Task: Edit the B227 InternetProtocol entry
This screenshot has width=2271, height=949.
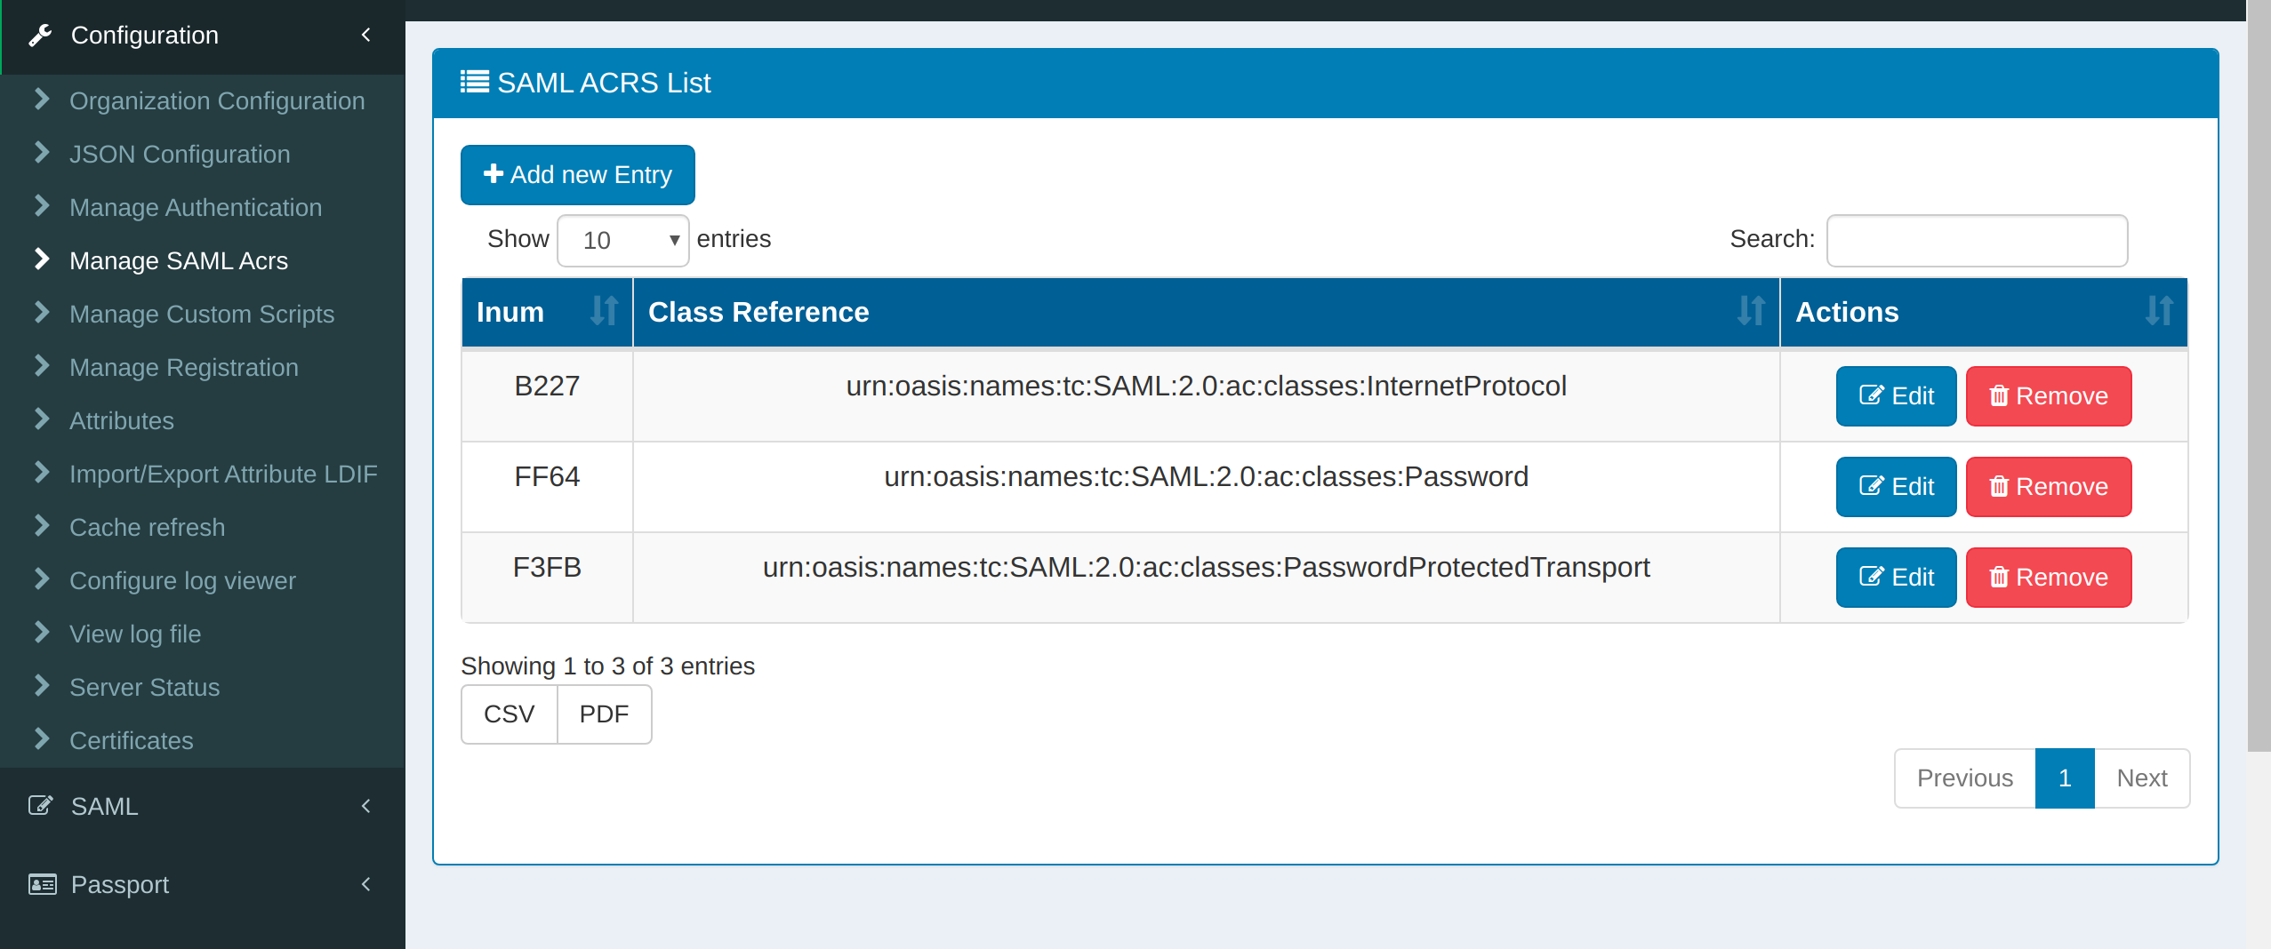Action: pyautogui.click(x=1896, y=396)
